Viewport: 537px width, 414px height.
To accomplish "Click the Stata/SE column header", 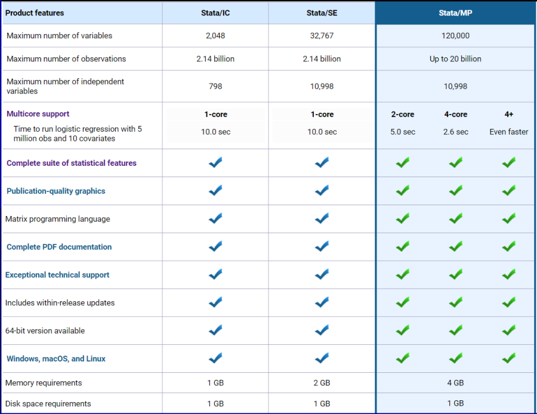I will coord(322,13).
